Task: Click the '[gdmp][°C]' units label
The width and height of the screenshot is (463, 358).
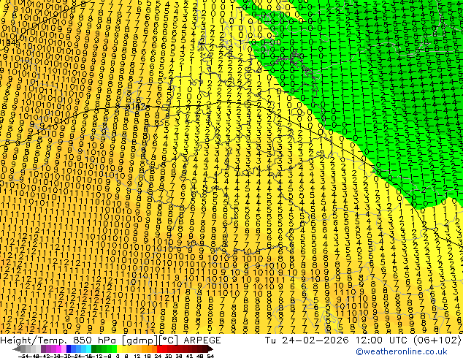Action: (150, 340)
